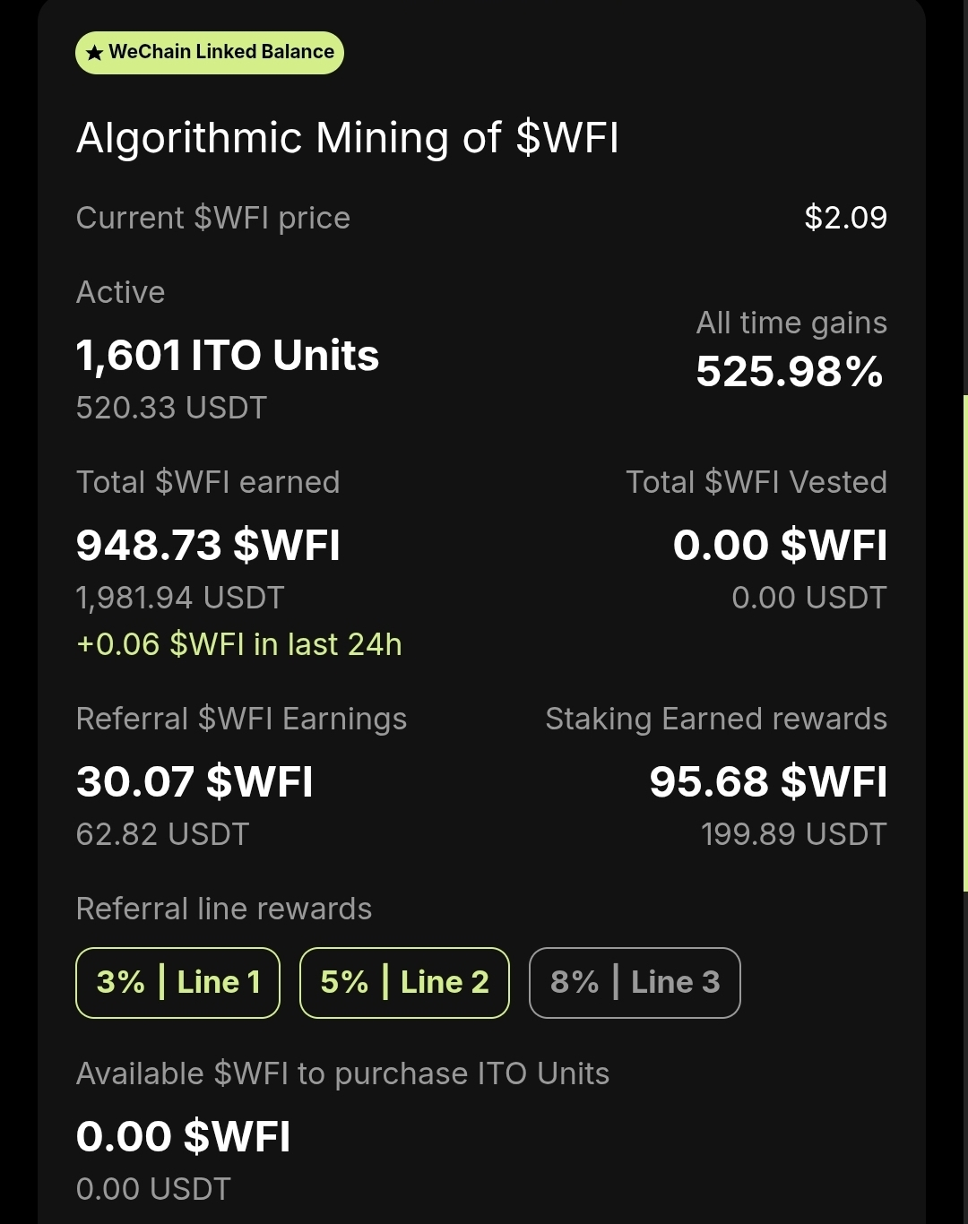Click the star icon in the WeChain badge
This screenshot has height=1224, width=968.
94,53
